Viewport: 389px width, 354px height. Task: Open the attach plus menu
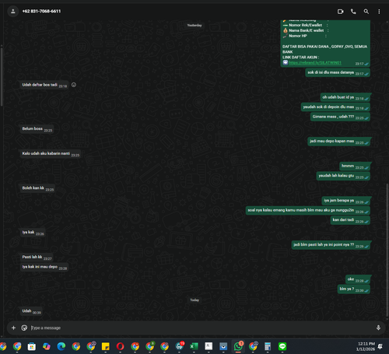[13, 328]
